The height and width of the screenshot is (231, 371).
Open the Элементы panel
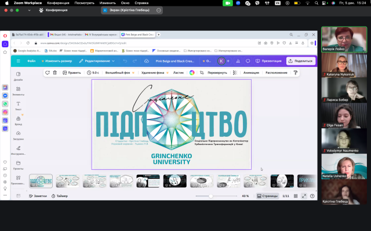pyautogui.click(x=19, y=91)
